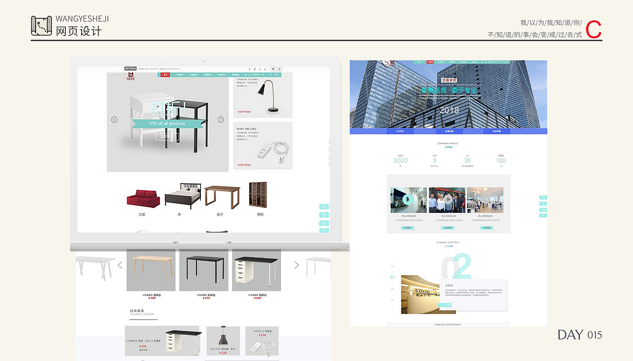Click SHOP NOW under the white power strip
The width and height of the screenshot is (633, 361).
click(244, 165)
